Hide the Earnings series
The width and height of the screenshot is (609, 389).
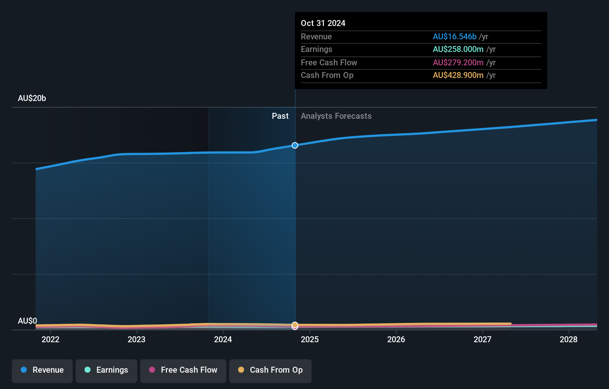(x=106, y=370)
